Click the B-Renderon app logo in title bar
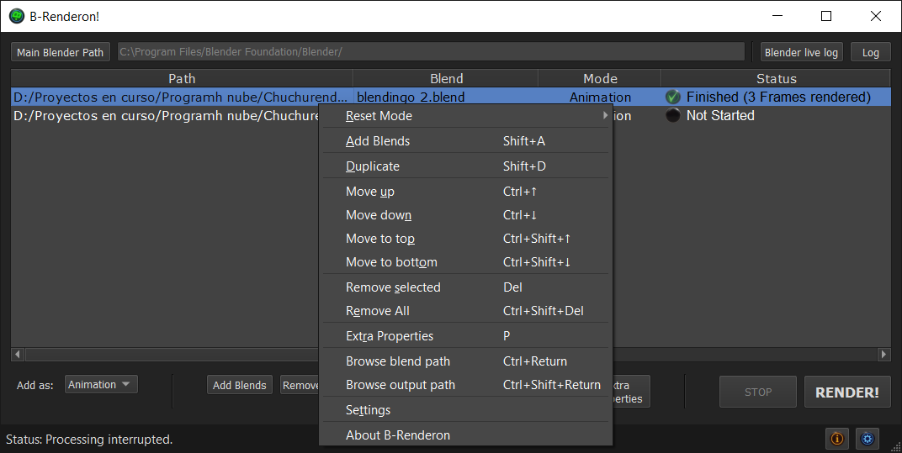The width and height of the screenshot is (902, 453). tap(17, 16)
